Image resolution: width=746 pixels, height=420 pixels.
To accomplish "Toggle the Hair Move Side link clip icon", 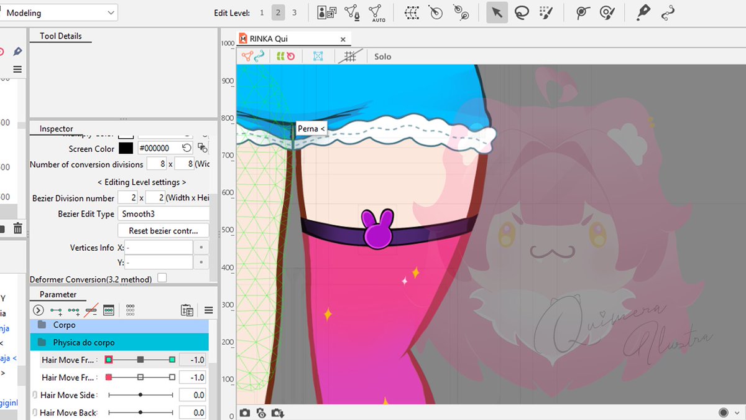I will click(35, 395).
